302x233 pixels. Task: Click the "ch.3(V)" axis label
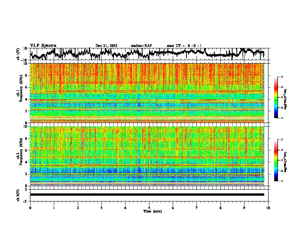18,195
